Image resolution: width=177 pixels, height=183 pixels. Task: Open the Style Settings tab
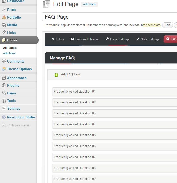click(x=148, y=39)
